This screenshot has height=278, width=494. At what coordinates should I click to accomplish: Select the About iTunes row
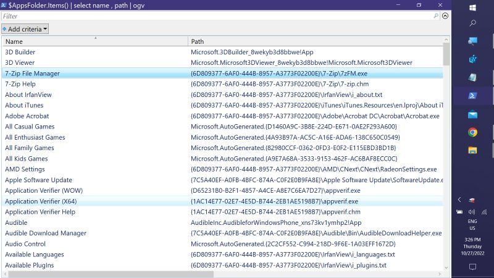coord(222,105)
